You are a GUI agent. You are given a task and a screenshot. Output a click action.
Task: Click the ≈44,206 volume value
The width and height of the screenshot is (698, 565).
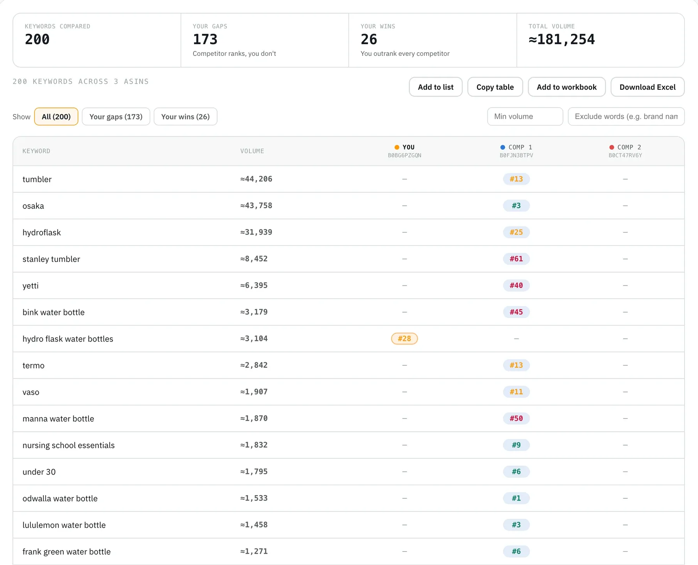(x=256, y=179)
